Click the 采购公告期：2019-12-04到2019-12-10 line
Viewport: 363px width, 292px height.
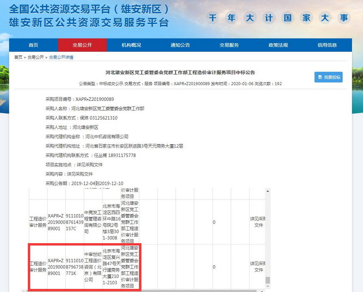(84, 183)
